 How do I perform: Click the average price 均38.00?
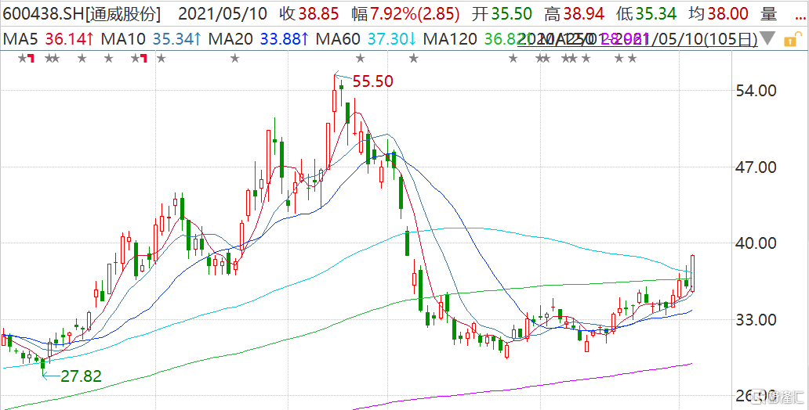pos(719,14)
